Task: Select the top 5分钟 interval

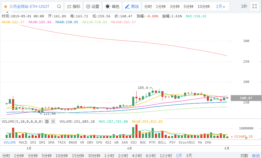Action: point(189,6)
